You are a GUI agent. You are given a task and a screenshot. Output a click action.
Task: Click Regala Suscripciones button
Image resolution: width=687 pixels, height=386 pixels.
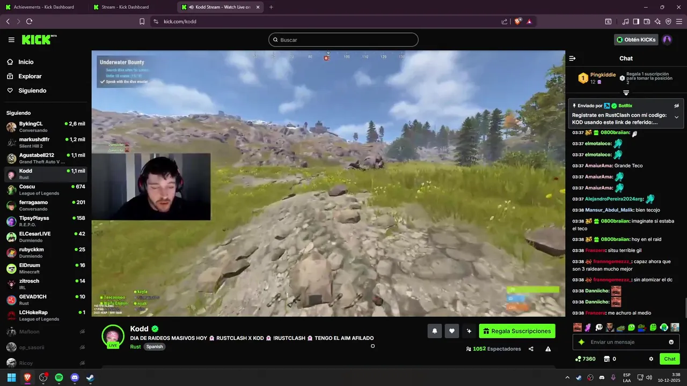(517, 331)
